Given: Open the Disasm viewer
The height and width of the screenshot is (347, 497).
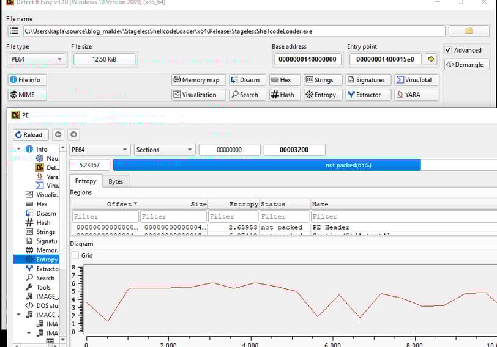Looking at the screenshot, I should point(248,79).
